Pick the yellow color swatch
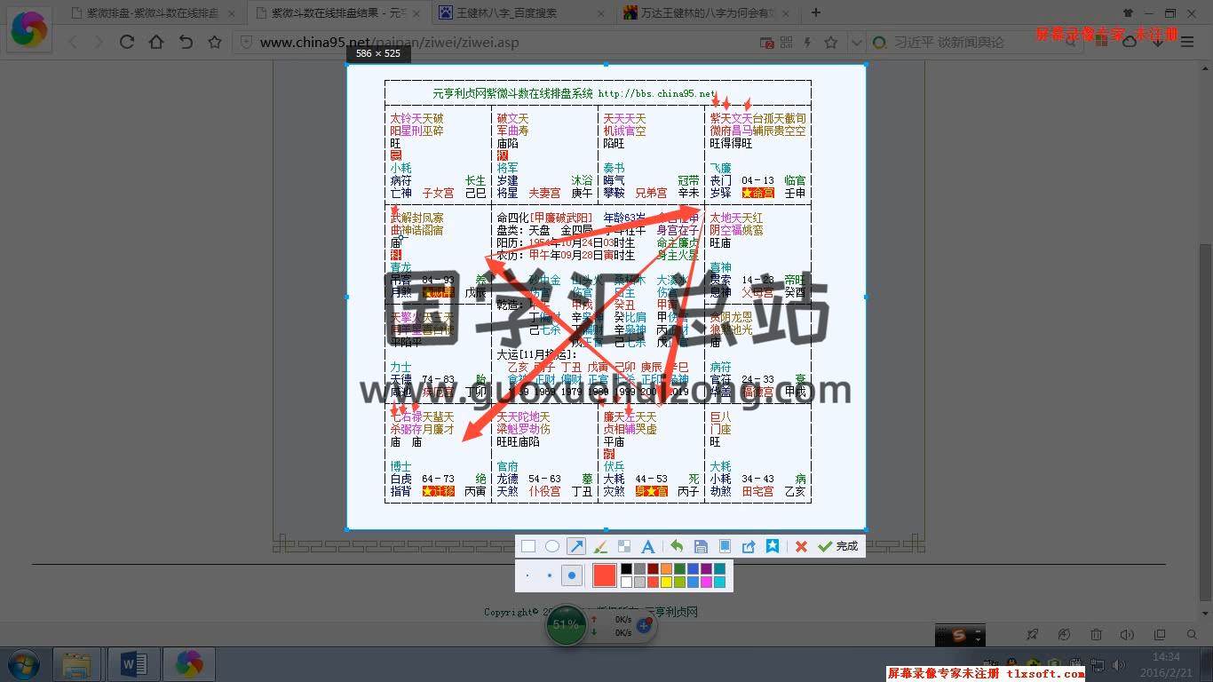Viewport: 1213px width, 682px height. (x=666, y=583)
